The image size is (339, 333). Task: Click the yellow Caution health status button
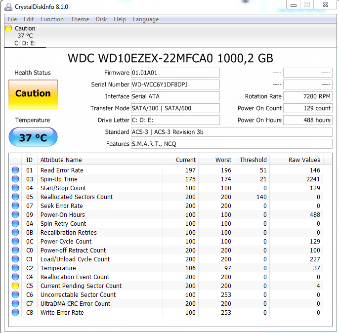(x=33, y=94)
